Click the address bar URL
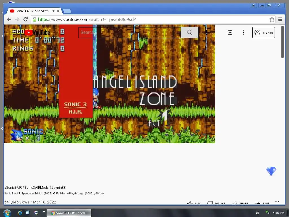 [x=87, y=19]
